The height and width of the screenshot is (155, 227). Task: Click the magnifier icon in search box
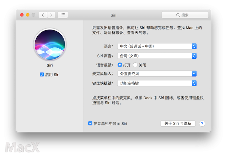click(x=178, y=15)
